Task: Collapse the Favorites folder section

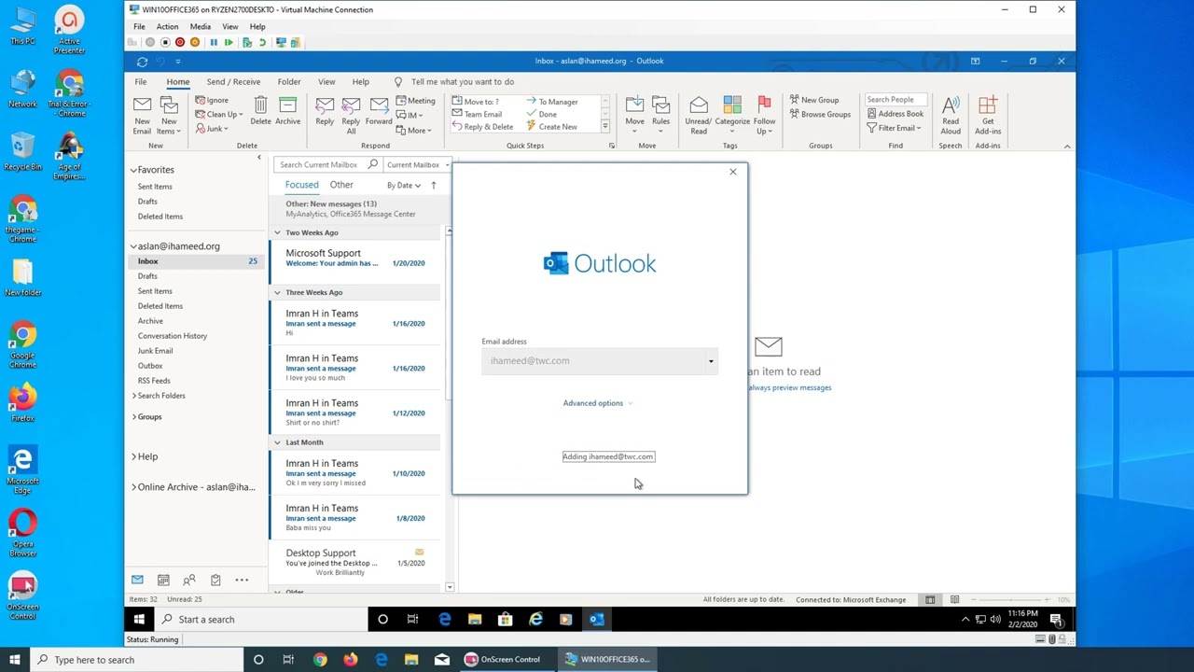Action: [x=133, y=170]
